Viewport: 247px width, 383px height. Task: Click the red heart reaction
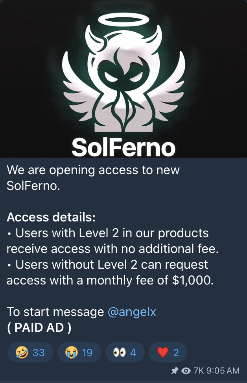pos(163,353)
